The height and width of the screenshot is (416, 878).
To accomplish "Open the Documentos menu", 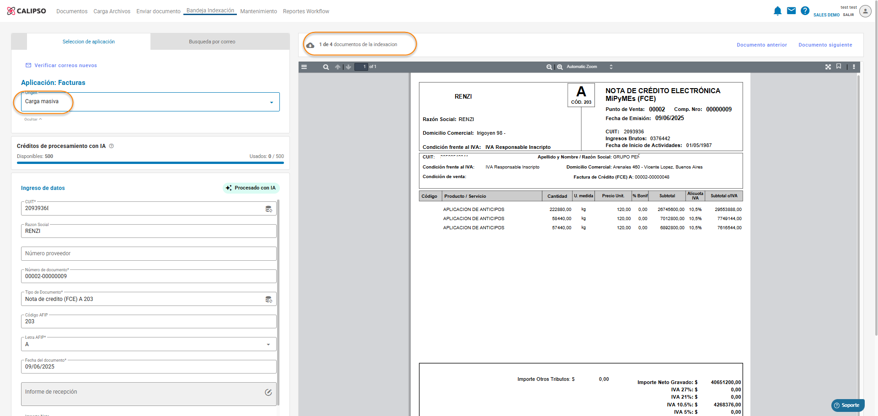I will (x=72, y=11).
